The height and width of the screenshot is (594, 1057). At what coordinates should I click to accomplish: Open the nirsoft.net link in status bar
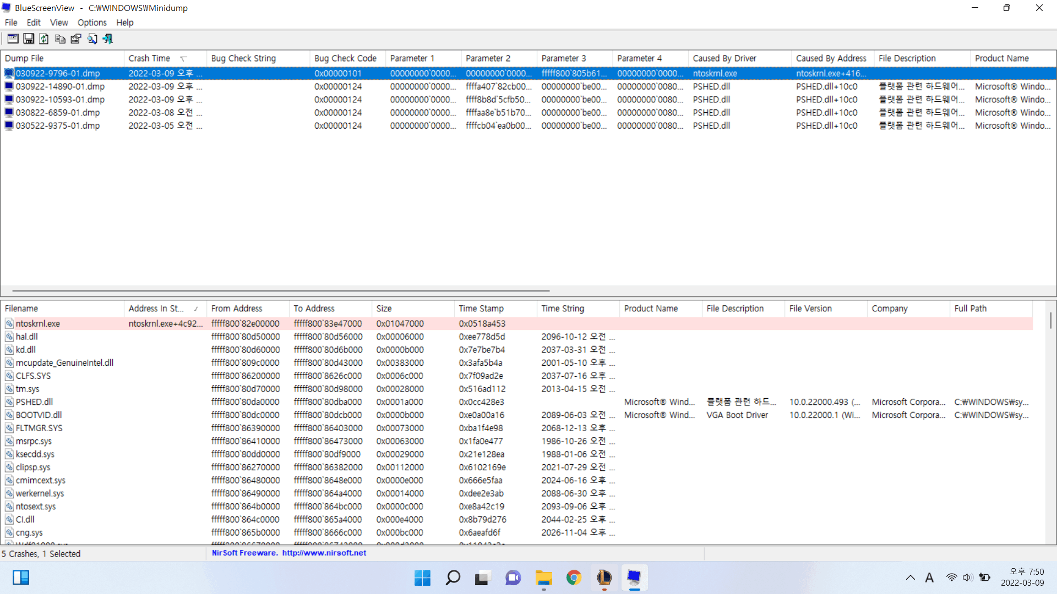click(x=324, y=553)
